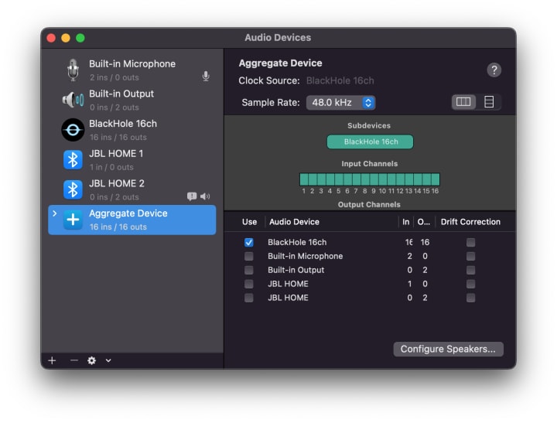Click 'BlackHole 16ch' table row name
Screen dimensions: 557x423
pyautogui.click(x=297, y=242)
